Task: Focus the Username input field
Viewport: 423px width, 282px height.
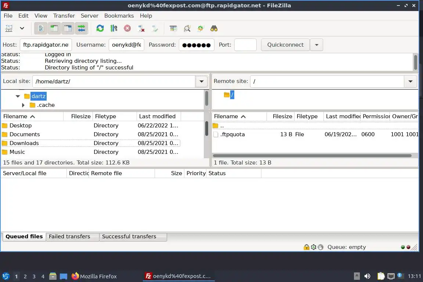Action: (127, 45)
